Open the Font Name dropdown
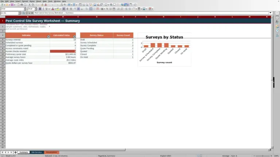The image size is (280, 157). (25, 9)
